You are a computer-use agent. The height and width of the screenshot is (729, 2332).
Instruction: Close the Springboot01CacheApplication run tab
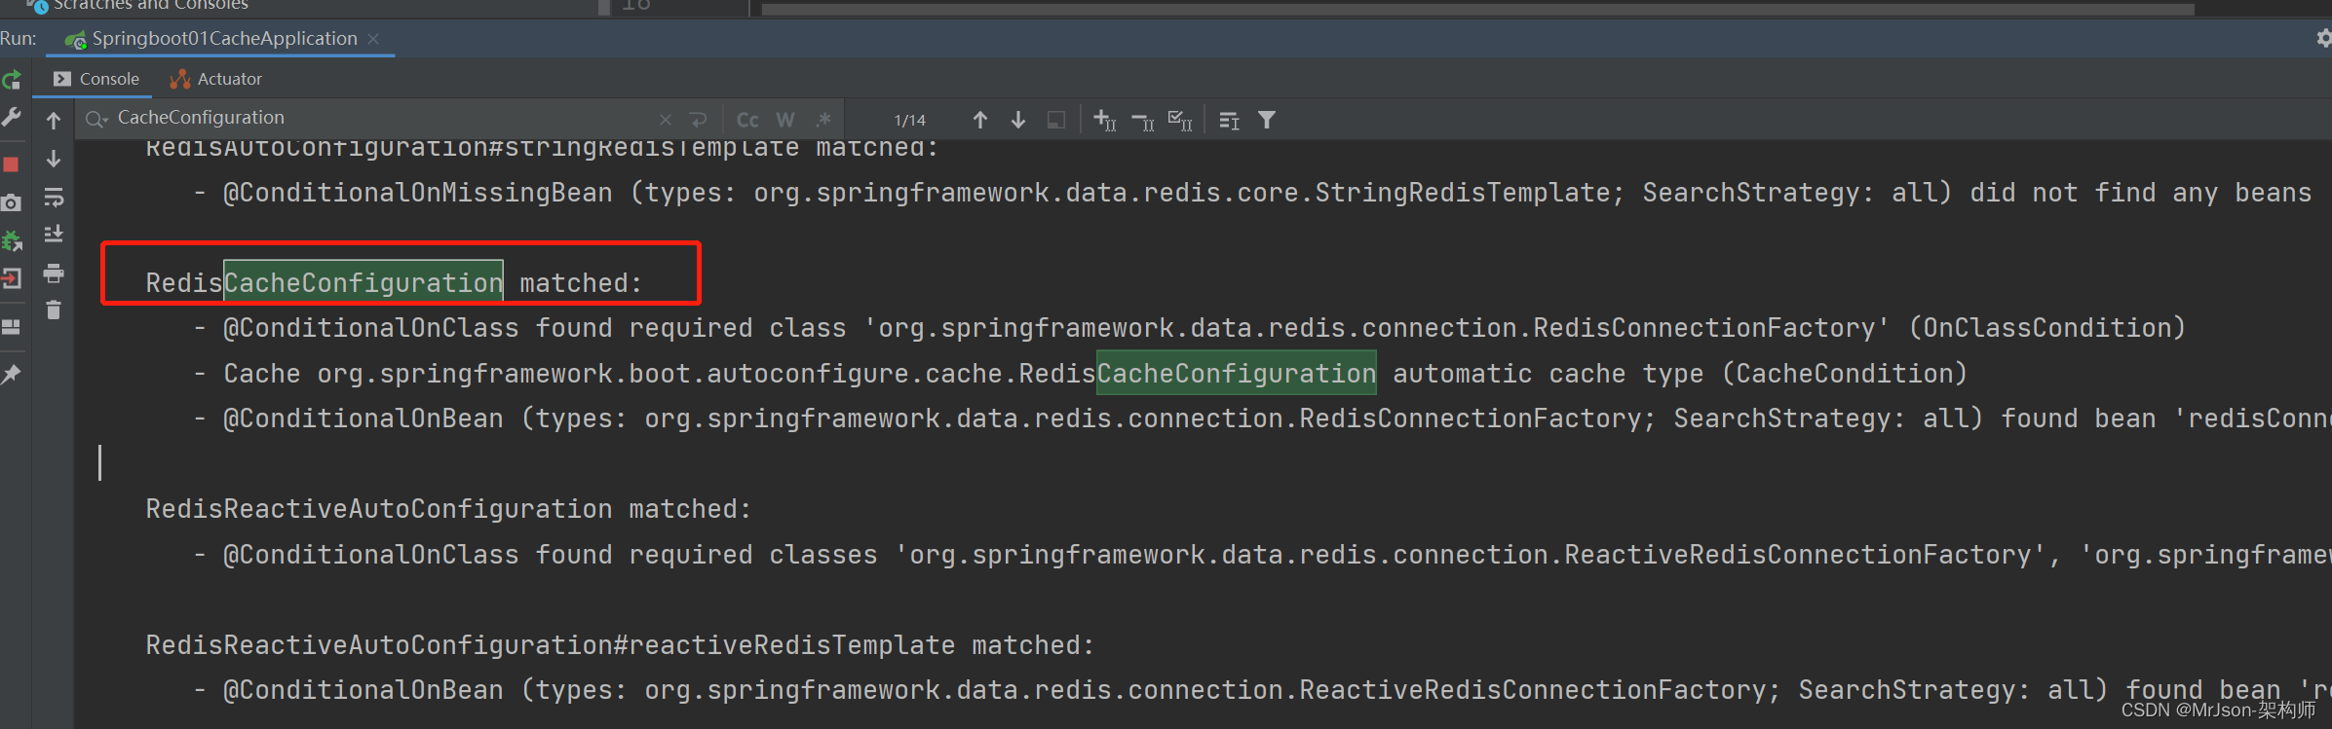point(373,39)
